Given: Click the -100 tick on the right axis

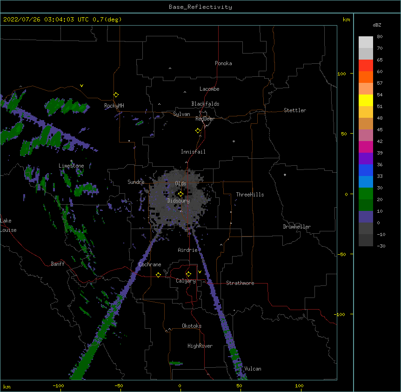Looking at the screenshot, I should (x=340, y=314).
